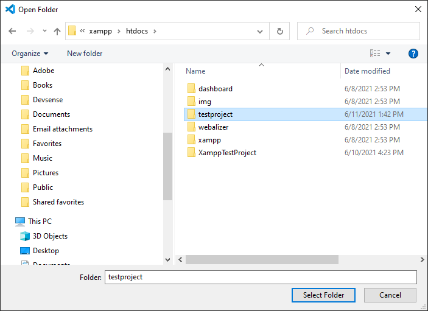
Task: Click the search magnifier icon
Action: (x=310, y=31)
